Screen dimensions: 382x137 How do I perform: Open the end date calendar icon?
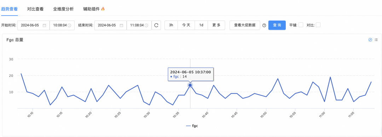pyautogui.click(x=121, y=25)
